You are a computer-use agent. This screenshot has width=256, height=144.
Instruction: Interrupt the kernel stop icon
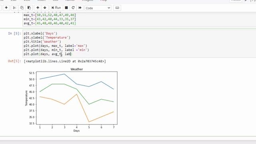66,8
